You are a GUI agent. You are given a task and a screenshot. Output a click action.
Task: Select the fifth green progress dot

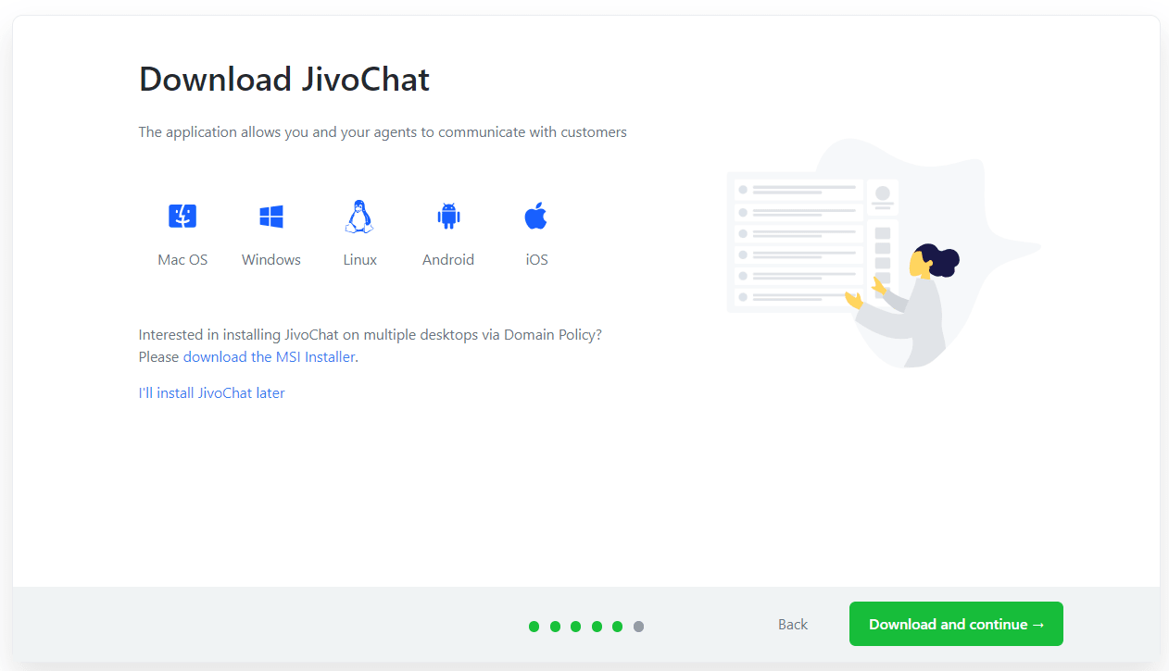tap(618, 627)
